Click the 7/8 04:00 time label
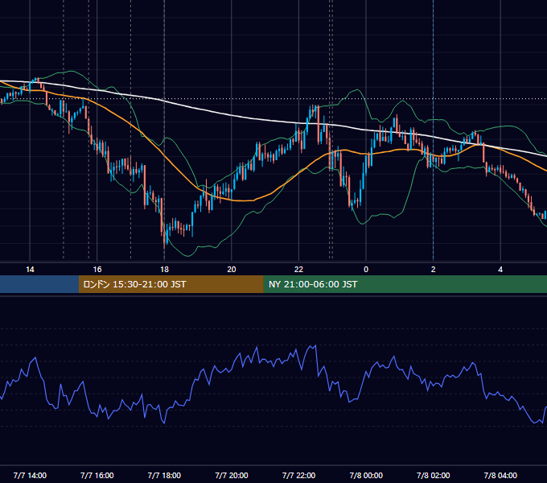Image resolution: width=547 pixels, height=483 pixels. [x=500, y=475]
